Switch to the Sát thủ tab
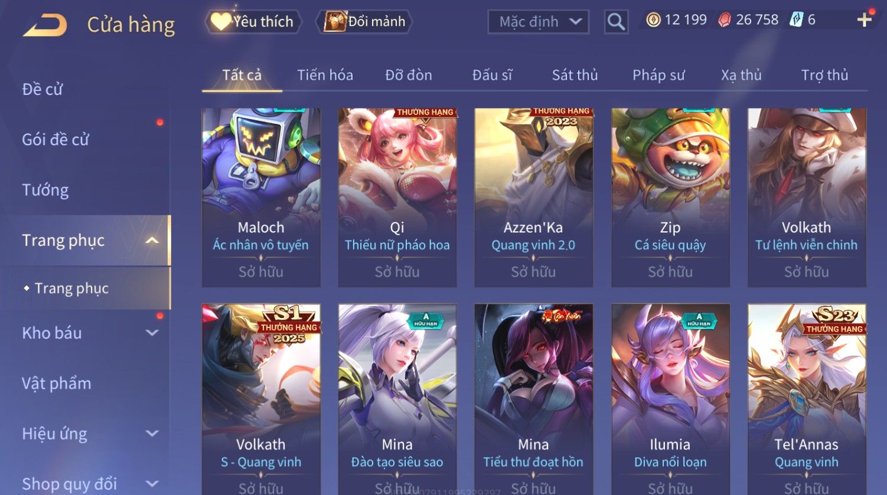887x495 pixels. tap(575, 75)
